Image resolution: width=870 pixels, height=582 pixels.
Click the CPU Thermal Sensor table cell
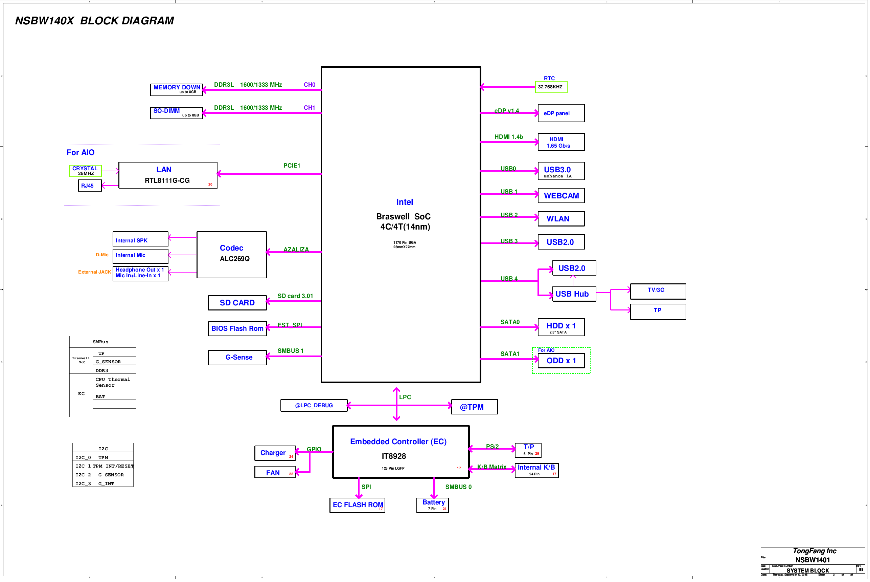115,383
